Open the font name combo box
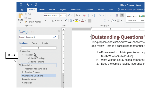161x90 pixels. tap(51, 15)
